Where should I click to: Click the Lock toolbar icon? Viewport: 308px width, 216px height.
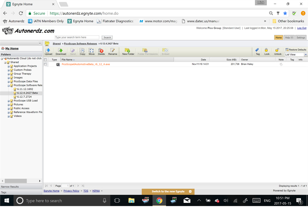tap(267, 52)
